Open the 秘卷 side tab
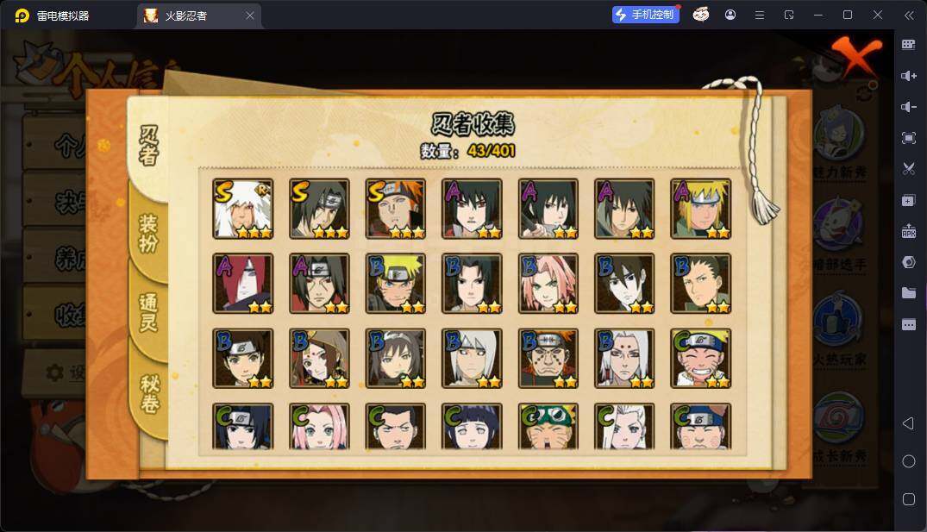The height and width of the screenshot is (532, 927). 149,393
